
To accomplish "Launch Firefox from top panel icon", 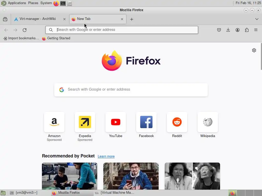I will coord(56,3).
